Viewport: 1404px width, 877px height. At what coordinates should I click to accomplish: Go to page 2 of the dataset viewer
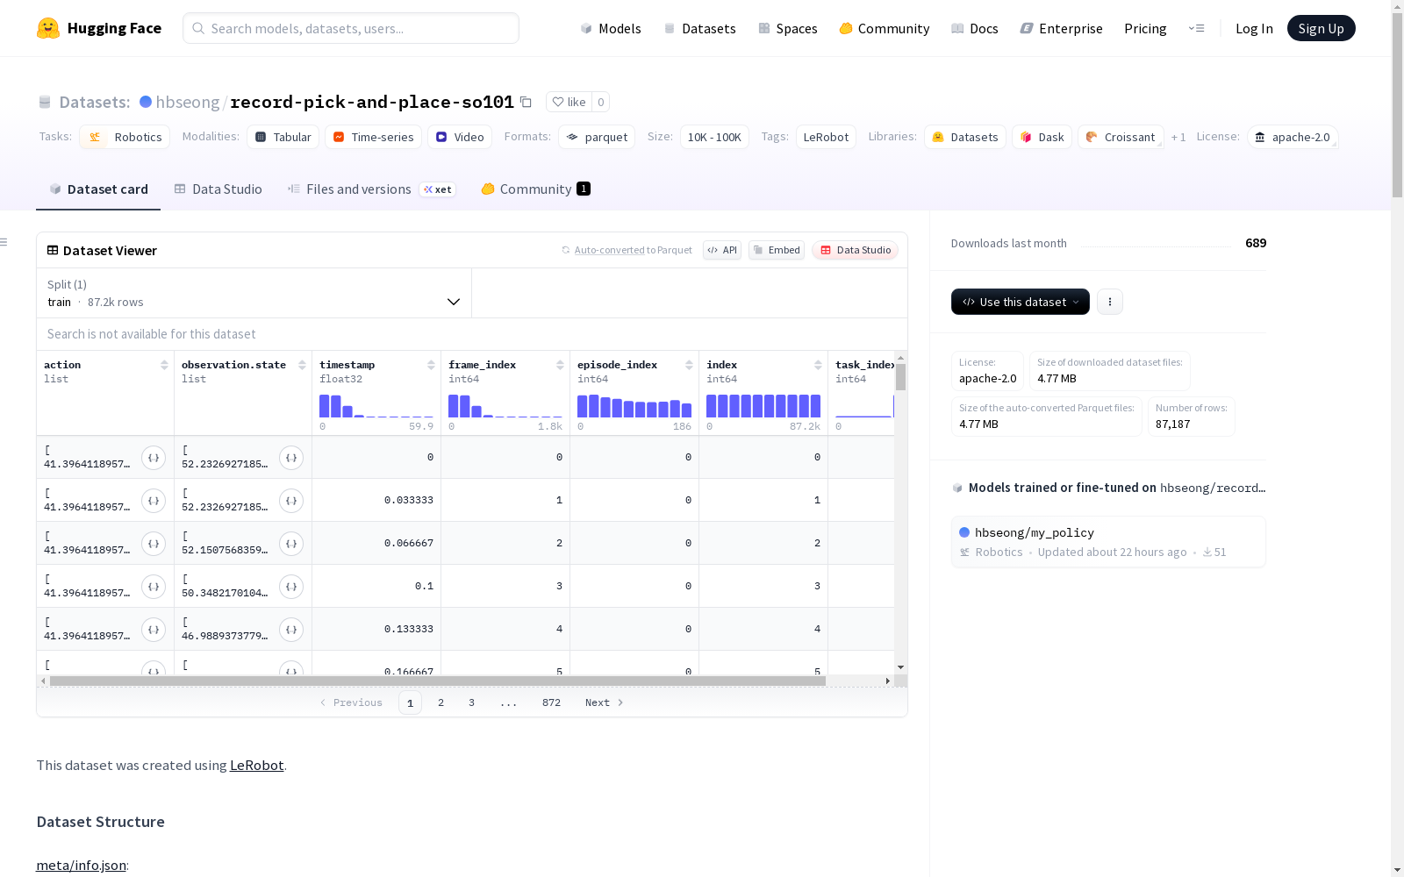pos(441,702)
